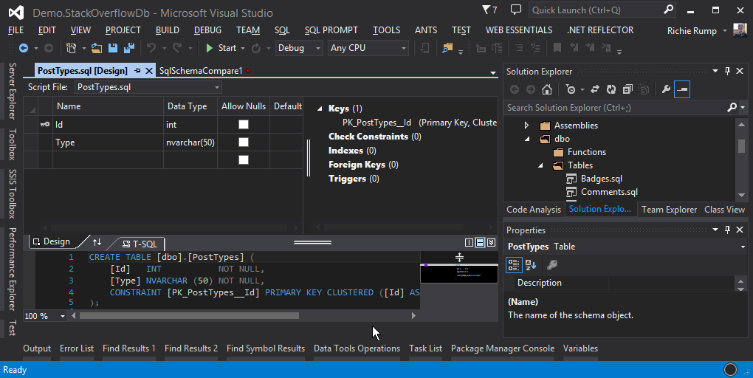The height and width of the screenshot is (378, 753).
Task: Click the horizontal split layout icon
Action: [x=481, y=243]
